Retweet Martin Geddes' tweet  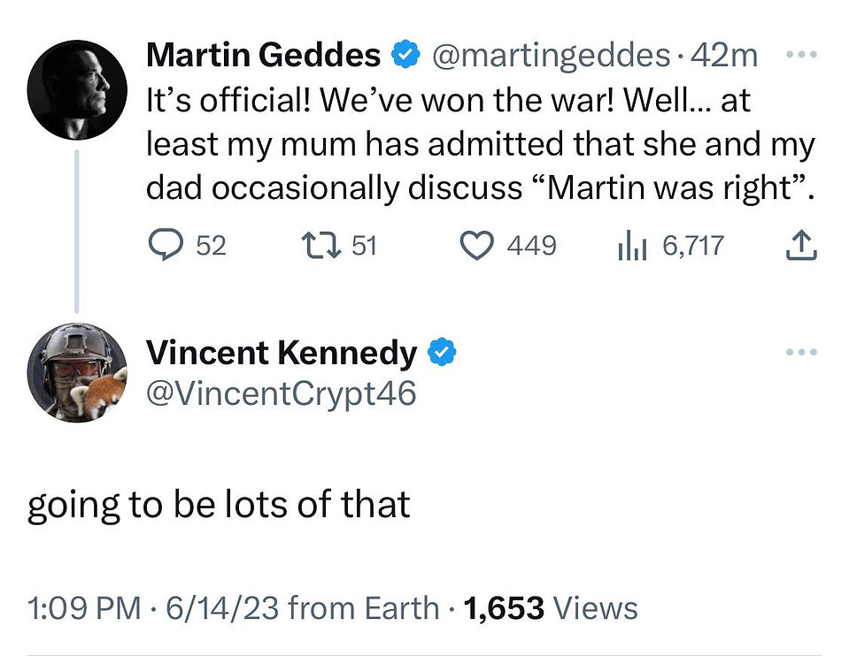click(321, 245)
